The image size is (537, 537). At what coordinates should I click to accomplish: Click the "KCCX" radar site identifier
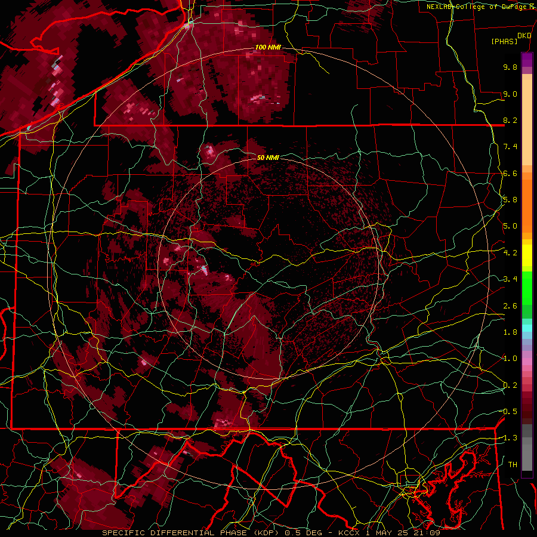pos(348,533)
